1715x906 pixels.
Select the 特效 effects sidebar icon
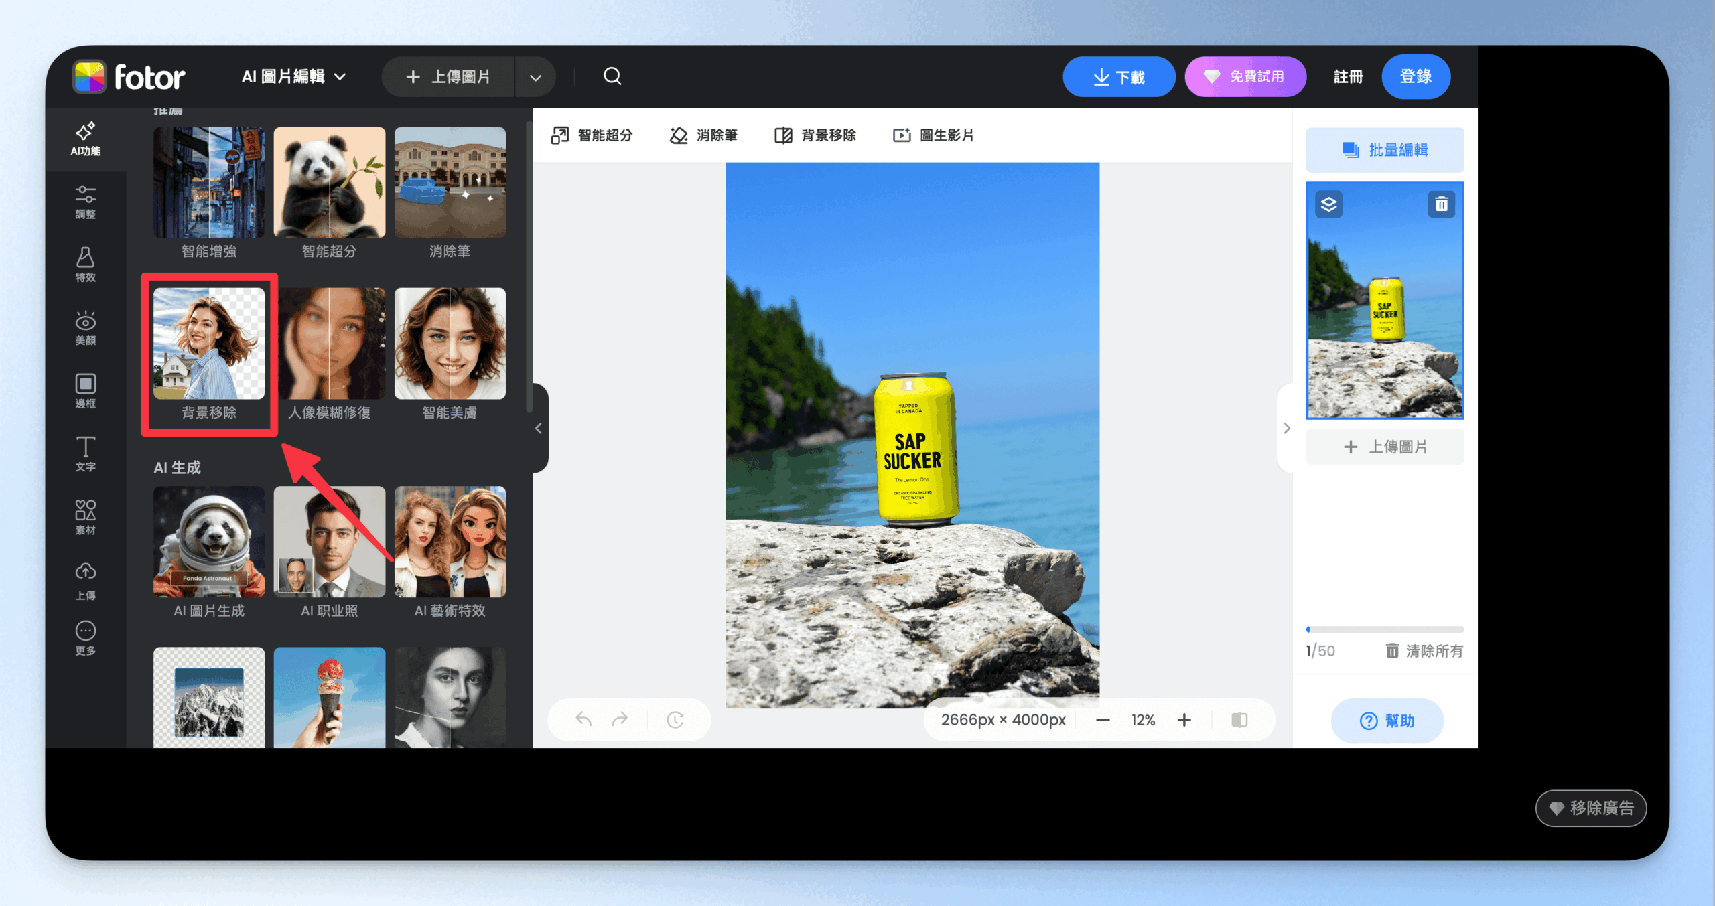(86, 265)
